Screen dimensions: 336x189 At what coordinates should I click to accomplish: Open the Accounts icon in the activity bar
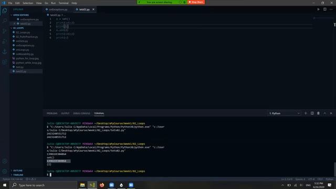click(5, 161)
